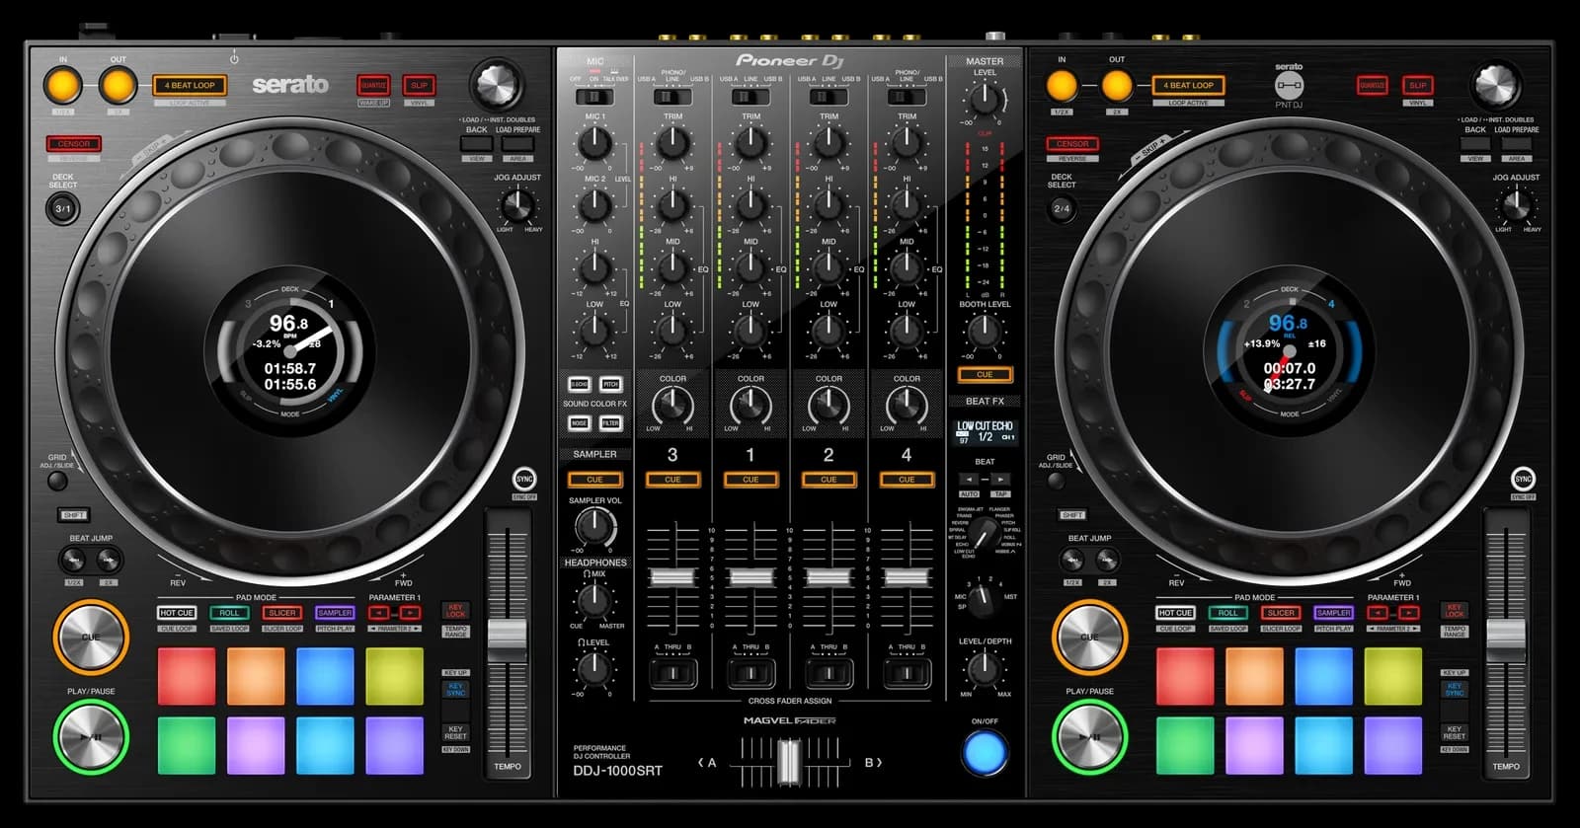Toggle the Beat FX ON/OFF blue button

[x=985, y=753]
